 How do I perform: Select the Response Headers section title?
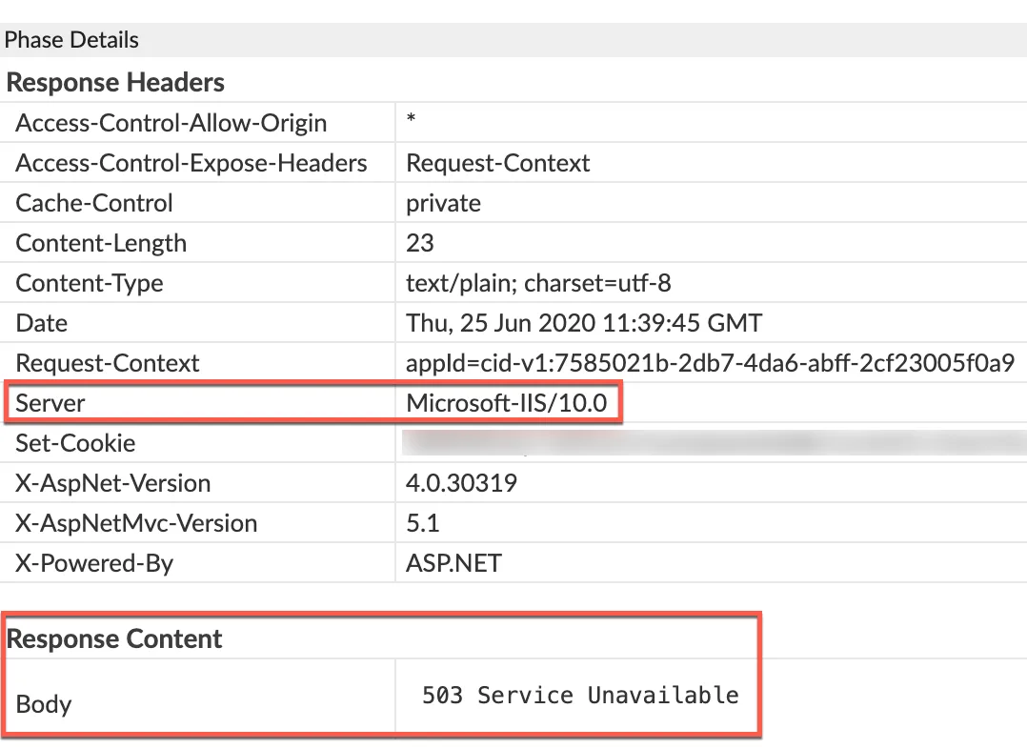point(115,83)
